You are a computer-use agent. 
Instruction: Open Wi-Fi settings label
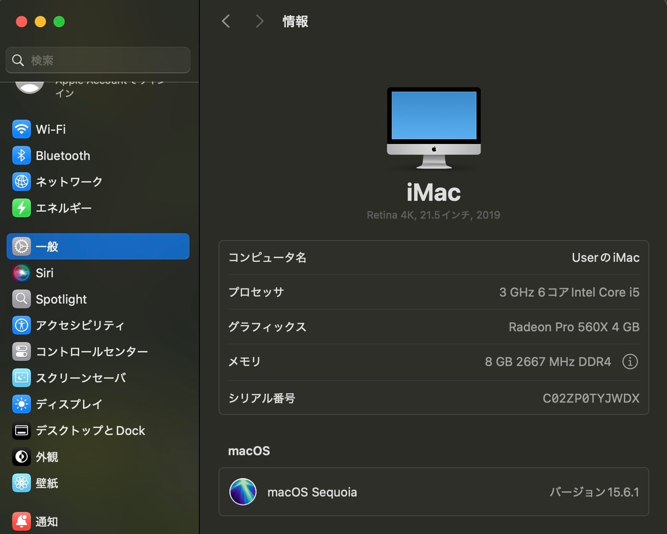[51, 129]
